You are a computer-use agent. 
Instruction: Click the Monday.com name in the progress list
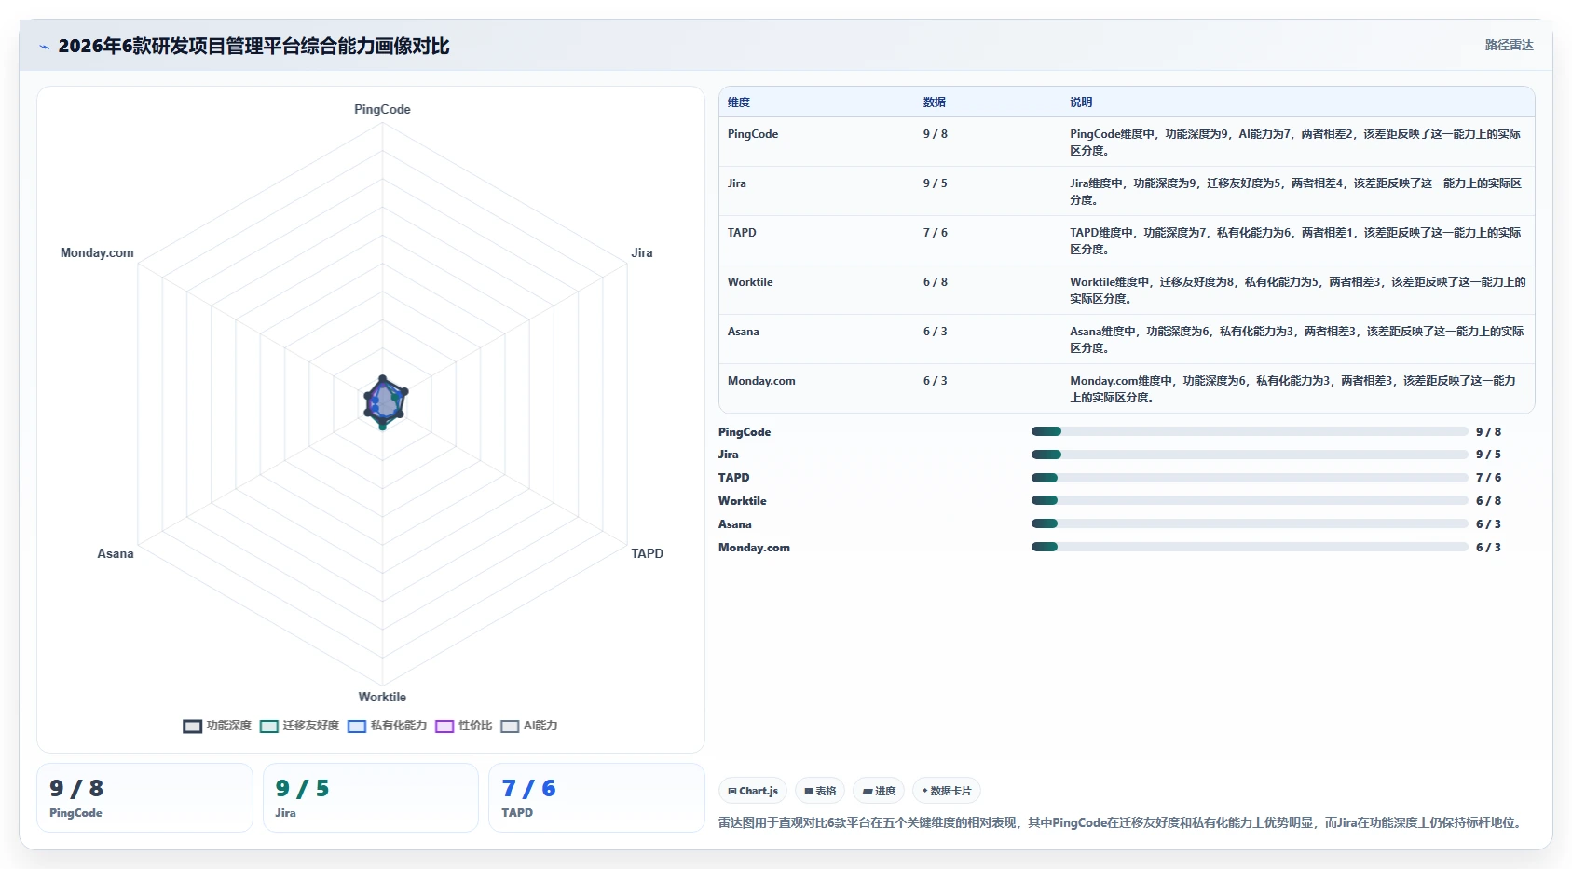pyautogui.click(x=754, y=548)
